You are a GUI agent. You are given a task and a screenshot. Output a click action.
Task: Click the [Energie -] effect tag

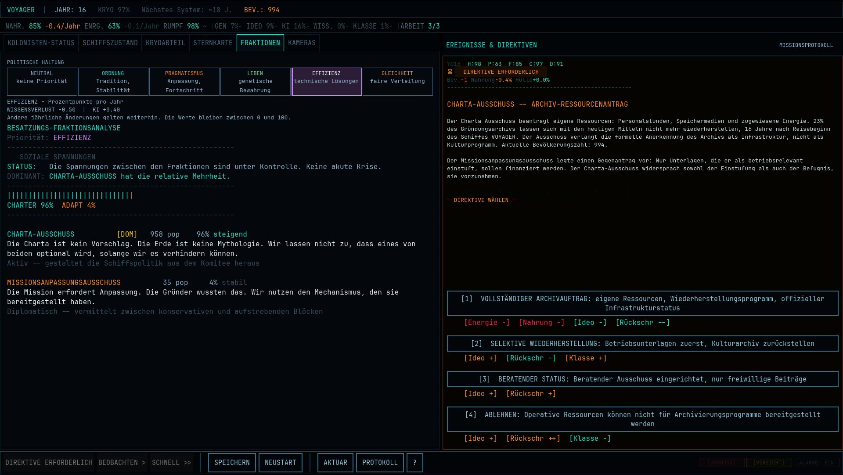(487, 323)
